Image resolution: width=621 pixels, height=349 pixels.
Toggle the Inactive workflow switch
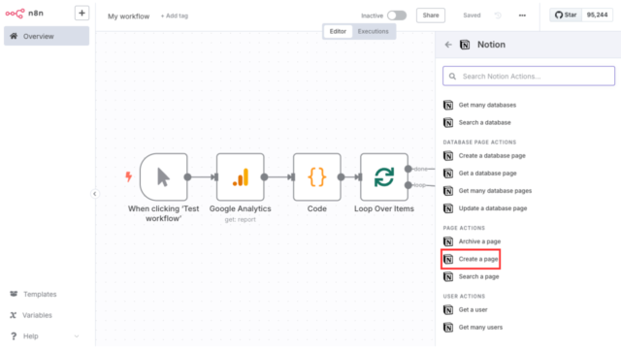397,16
